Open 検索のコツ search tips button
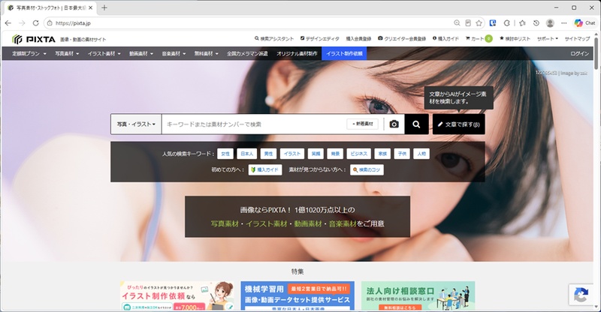Screen dimensions: 601x312 [367, 169]
